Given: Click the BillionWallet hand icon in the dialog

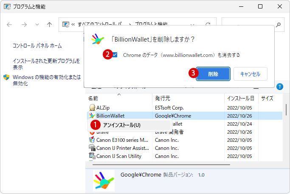Looking at the screenshot, I should [x=98, y=39].
